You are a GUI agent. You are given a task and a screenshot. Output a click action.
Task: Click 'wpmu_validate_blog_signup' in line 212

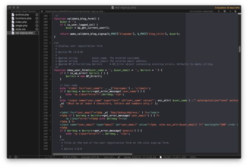[88, 34]
